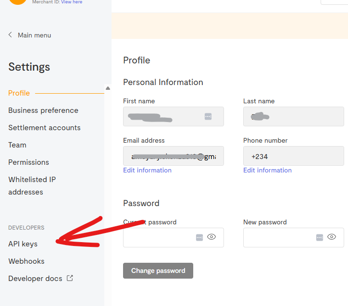Click the Merchant ID View here link
Screen dimensions: 348x306
pos(72,2)
